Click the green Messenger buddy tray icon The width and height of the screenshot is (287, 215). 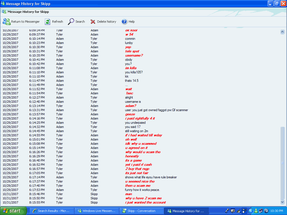click(256, 211)
